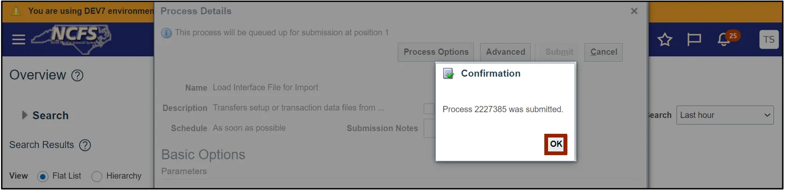This screenshot has height=190, width=785.
Task: Click the info icon in Process Details
Action: tap(167, 33)
